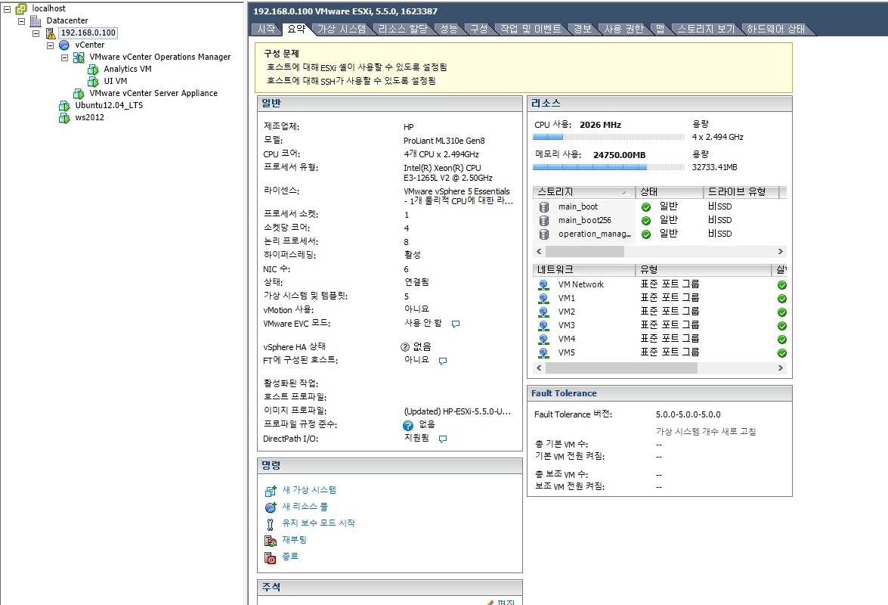This screenshot has width=888, height=605.
Task: Open the 스토리지 보기 tab
Action: pyautogui.click(x=706, y=29)
